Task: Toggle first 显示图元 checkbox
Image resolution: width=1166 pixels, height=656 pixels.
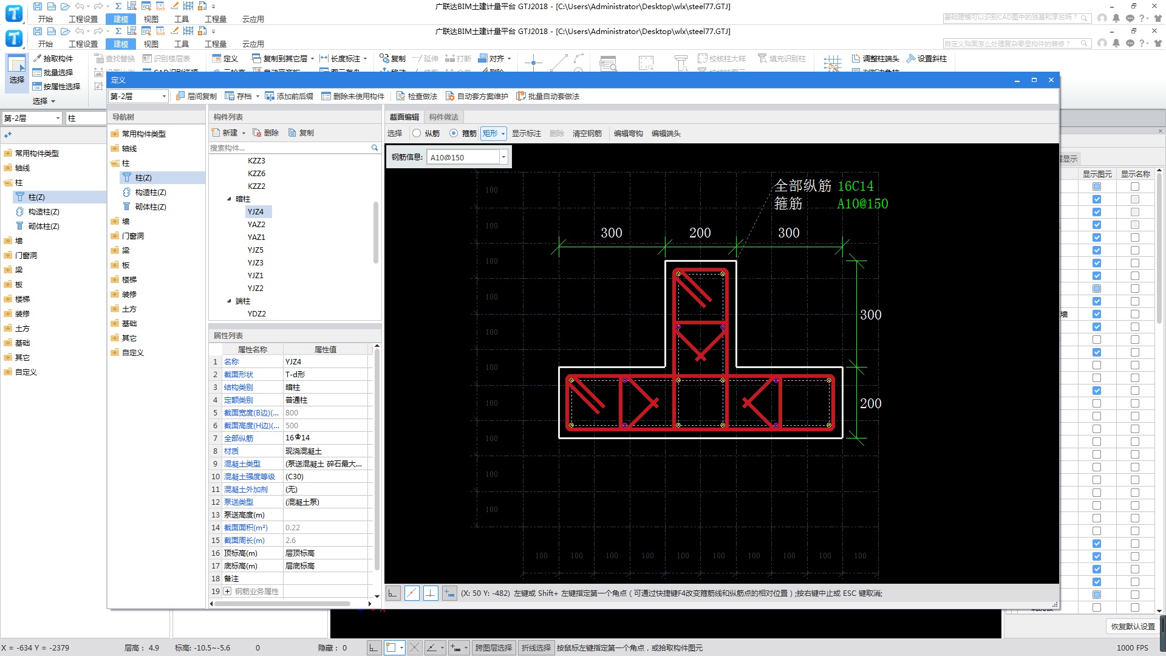Action: click(1097, 186)
